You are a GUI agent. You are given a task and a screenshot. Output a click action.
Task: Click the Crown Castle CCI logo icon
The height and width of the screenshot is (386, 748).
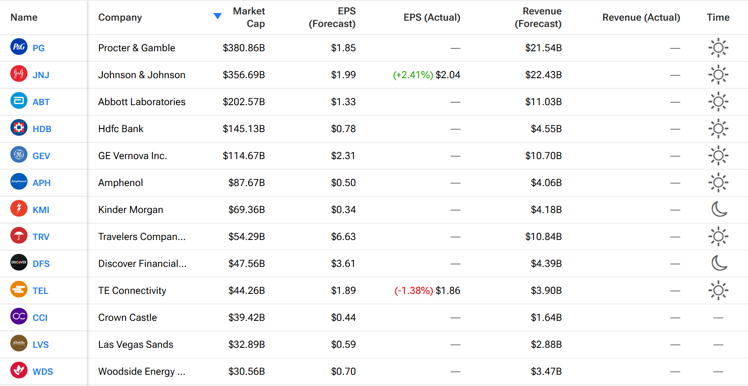point(19,316)
